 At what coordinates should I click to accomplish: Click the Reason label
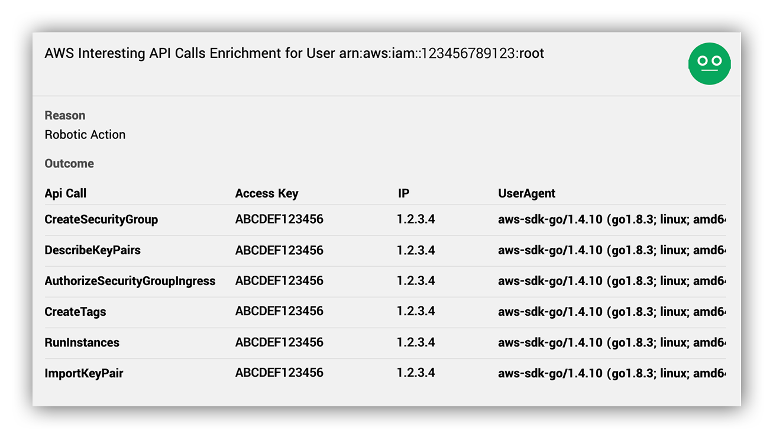click(65, 115)
